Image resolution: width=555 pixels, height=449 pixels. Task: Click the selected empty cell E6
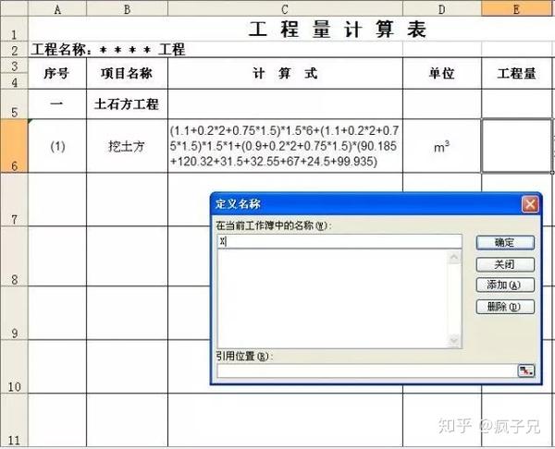(x=517, y=146)
